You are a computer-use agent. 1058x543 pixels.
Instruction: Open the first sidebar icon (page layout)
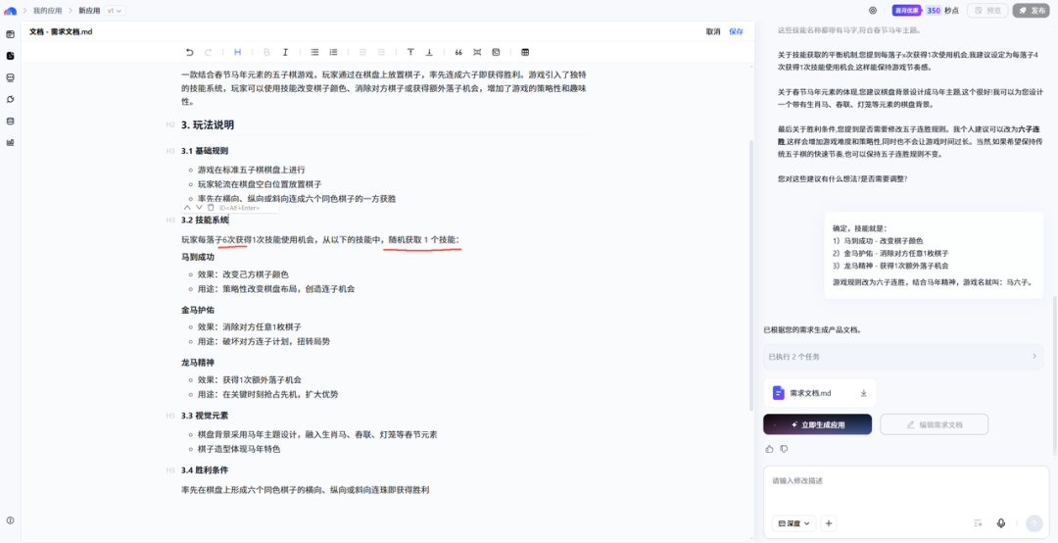click(10, 33)
